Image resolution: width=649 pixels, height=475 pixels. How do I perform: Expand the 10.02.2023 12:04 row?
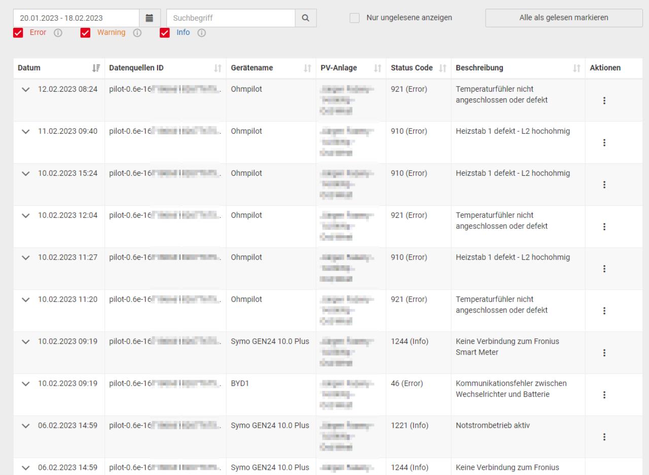[27, 215]
